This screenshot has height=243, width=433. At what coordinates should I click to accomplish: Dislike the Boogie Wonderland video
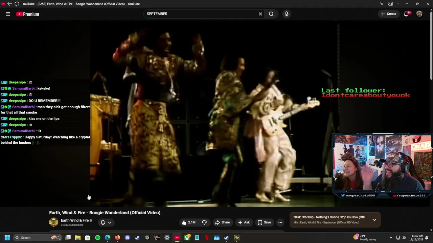pos(204,222)
